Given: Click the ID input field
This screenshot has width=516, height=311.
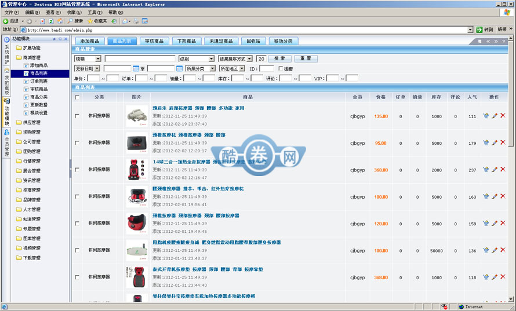Looking at the screenshot, I should point(267,69).
